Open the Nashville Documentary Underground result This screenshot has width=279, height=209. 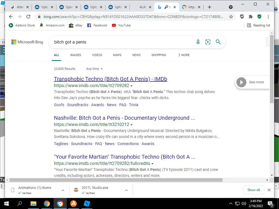[x=124, y=118]
